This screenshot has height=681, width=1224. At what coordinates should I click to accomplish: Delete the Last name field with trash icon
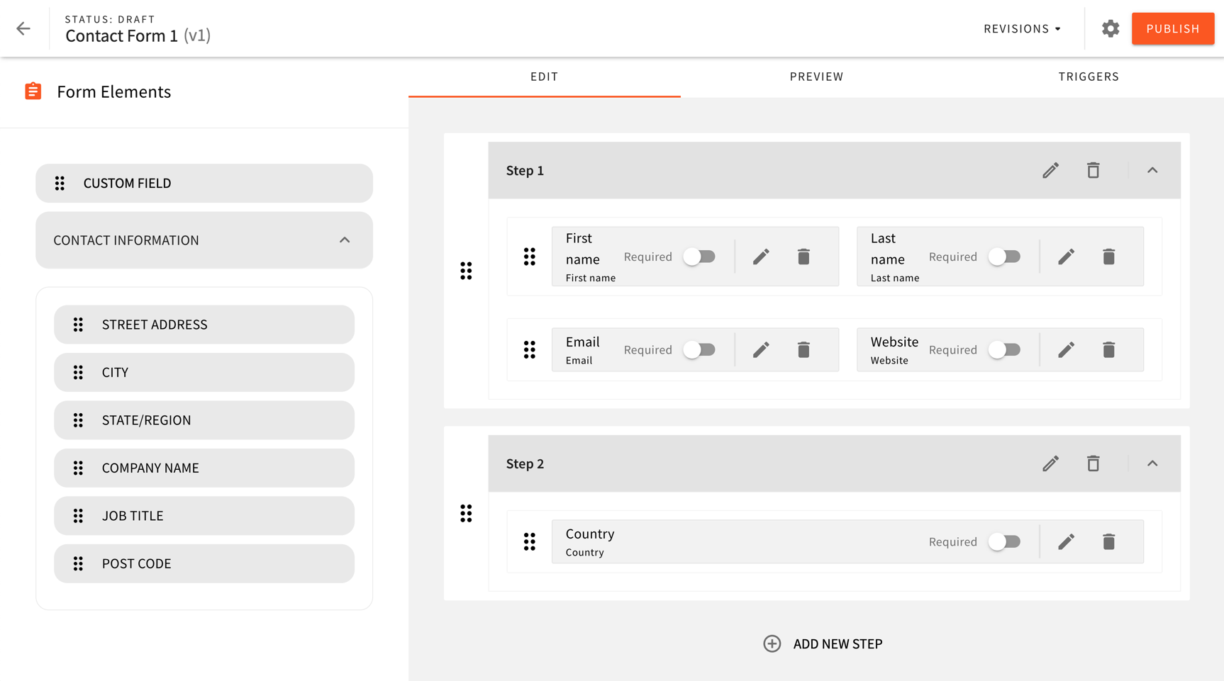point(1108,257)
